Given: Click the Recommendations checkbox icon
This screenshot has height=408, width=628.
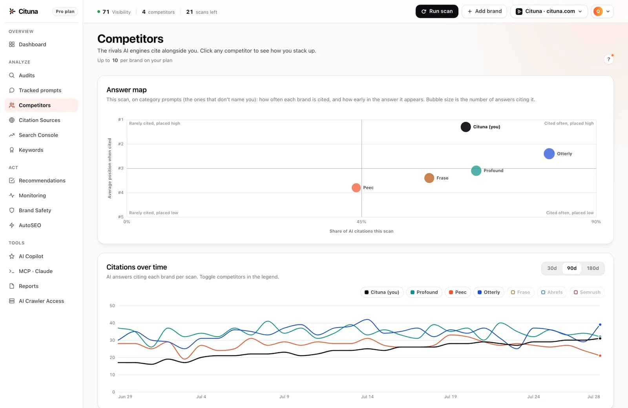Looking at the screenshot, I should 12,180.
